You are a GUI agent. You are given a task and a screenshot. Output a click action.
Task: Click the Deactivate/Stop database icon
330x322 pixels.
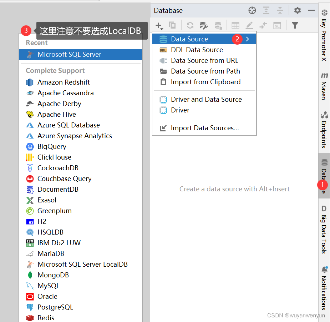[218, 26]
